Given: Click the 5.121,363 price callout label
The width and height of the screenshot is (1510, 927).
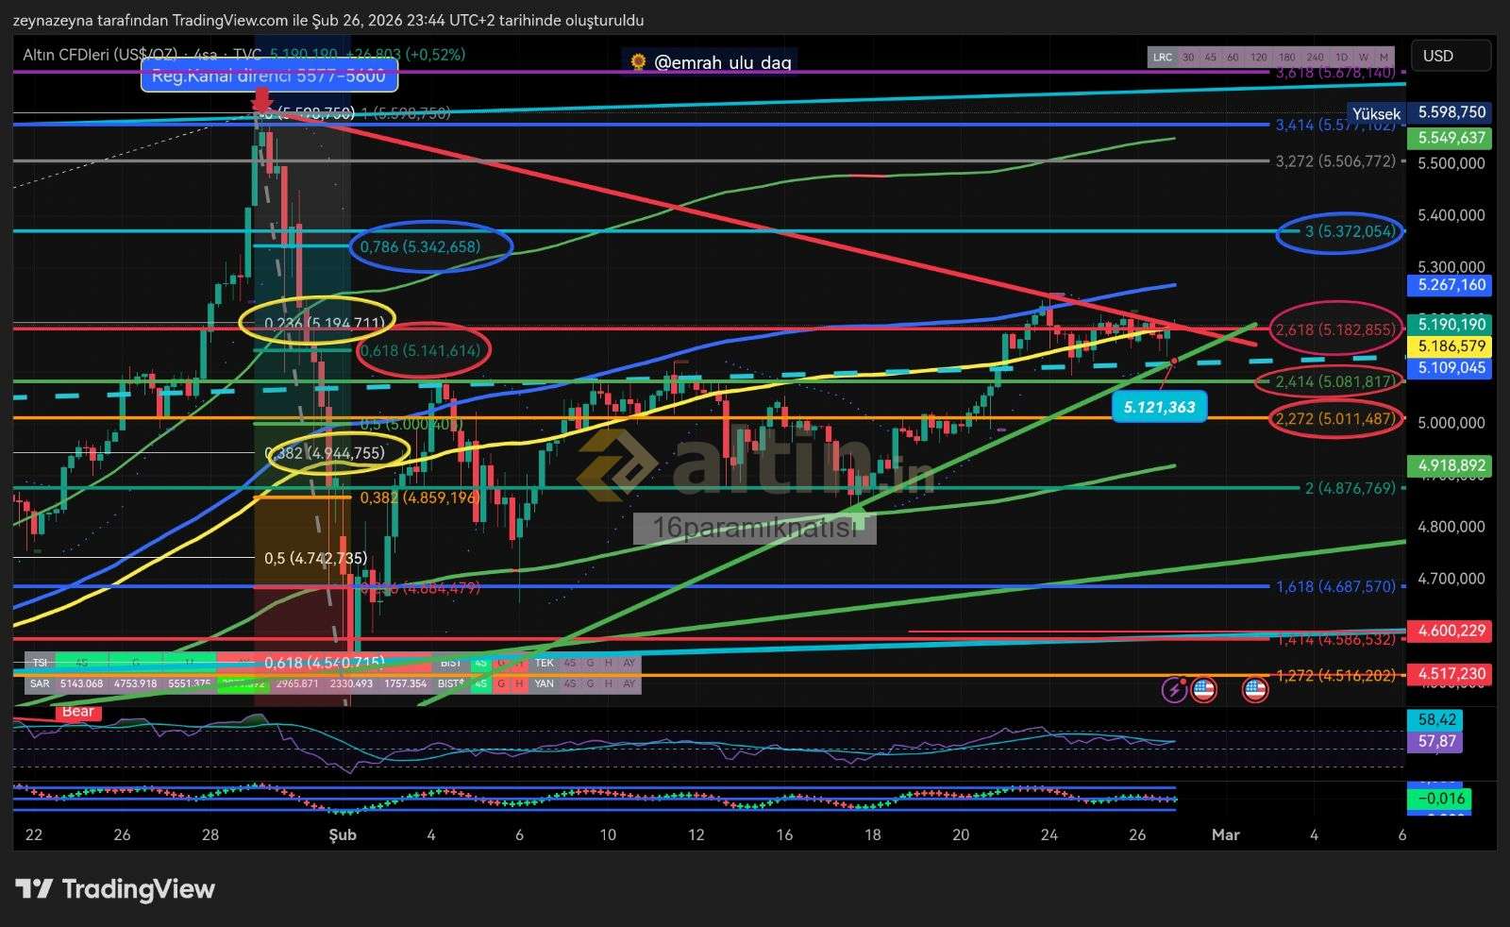Looking at the screenshot, I should coord(1159,408).
